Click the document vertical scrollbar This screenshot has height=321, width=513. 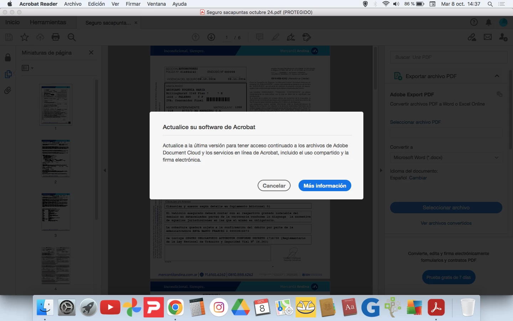coord(375,68)
